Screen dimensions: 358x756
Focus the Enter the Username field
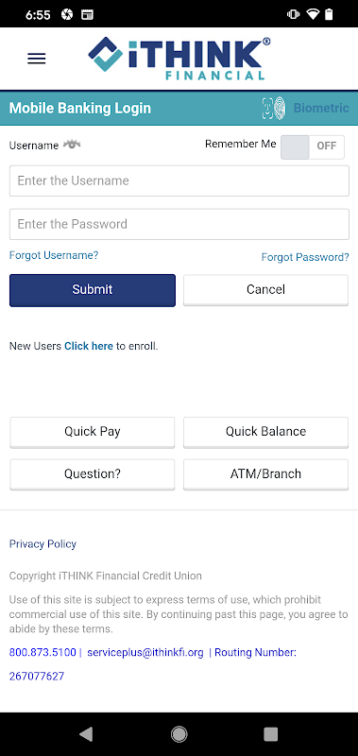point(179,180)
